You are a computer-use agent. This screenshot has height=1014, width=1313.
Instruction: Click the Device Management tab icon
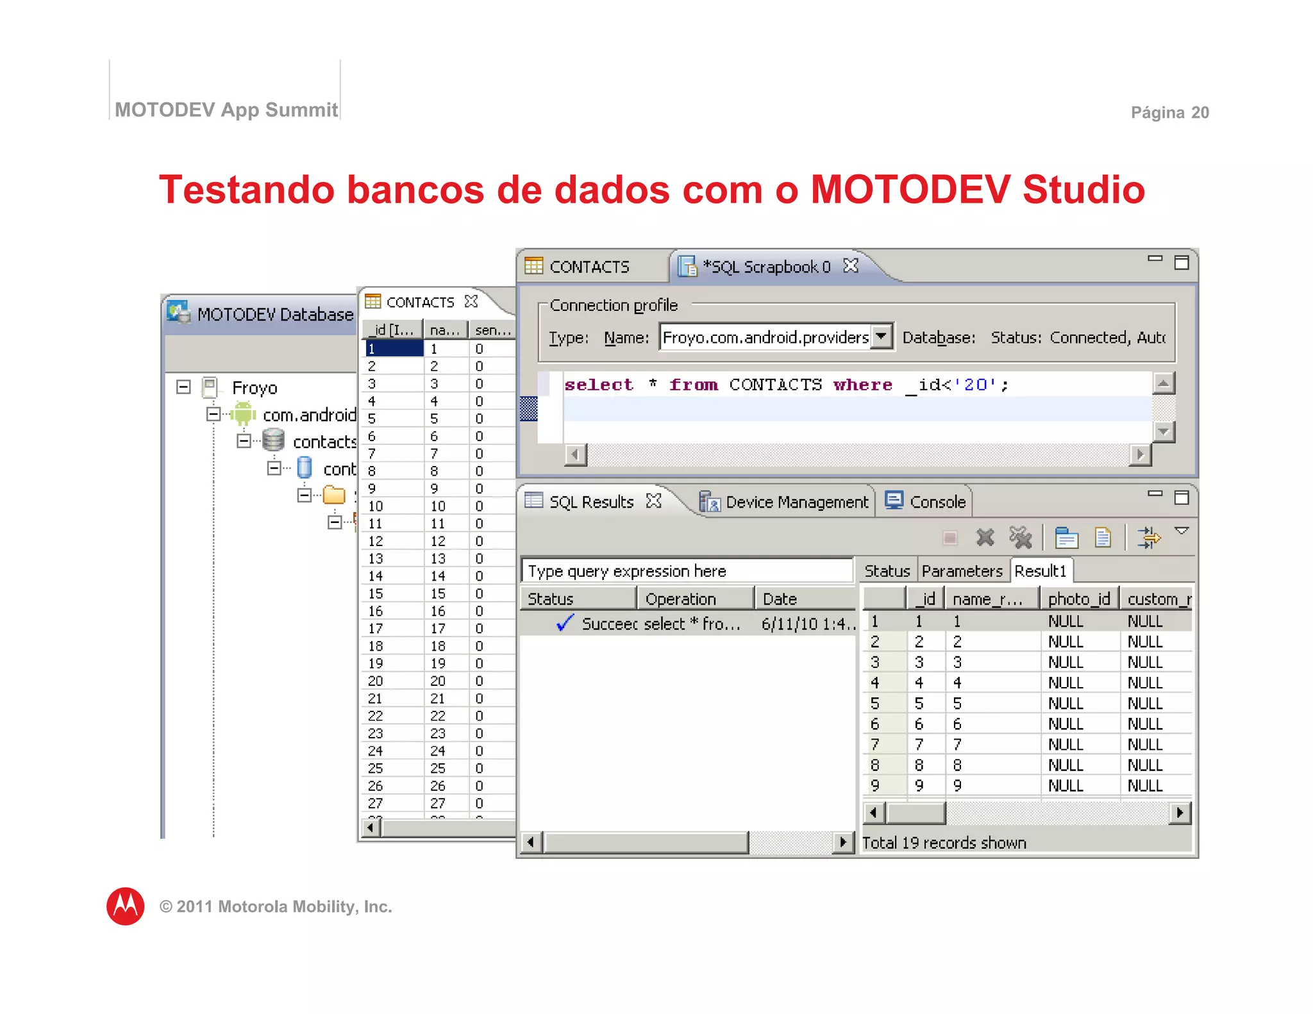click(x=709, y=501)
